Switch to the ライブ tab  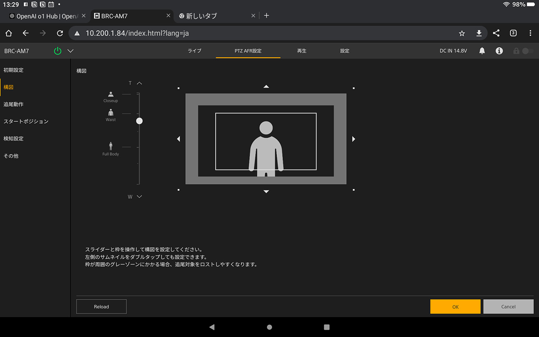(195, 51)
